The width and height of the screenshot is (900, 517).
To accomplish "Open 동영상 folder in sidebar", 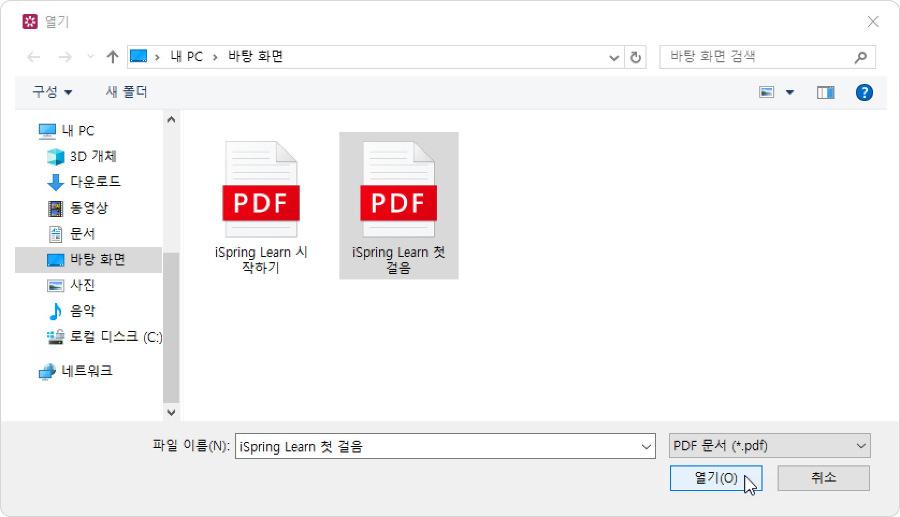I will (x=78, y=208).
